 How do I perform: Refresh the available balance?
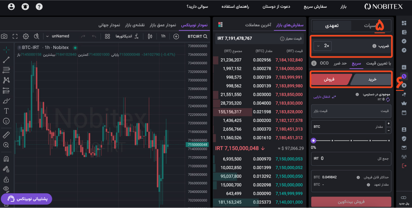coord(388,100)
